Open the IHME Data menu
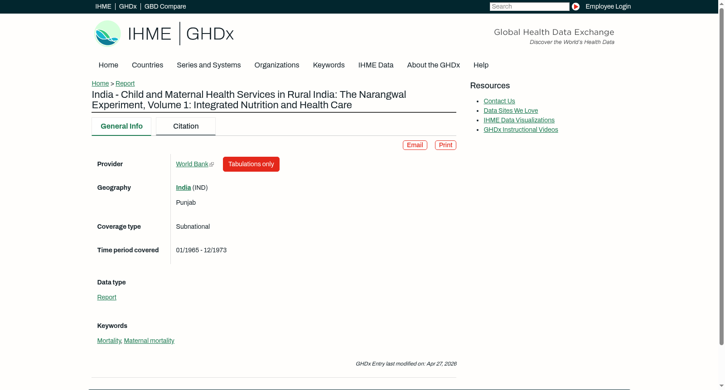Viewport: 725px width, 390px height. coord(376,65)
